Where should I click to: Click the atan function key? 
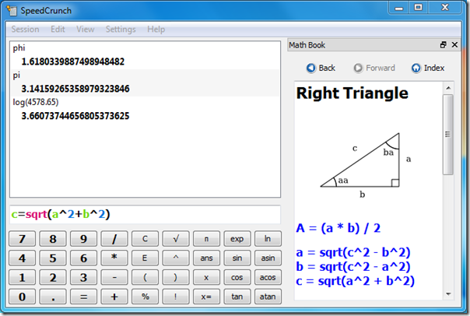coord(268,297)
